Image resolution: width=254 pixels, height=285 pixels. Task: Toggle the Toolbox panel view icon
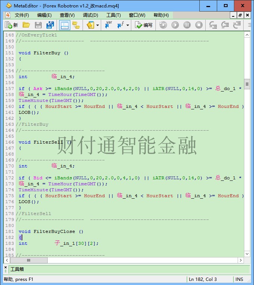(64, 25)
